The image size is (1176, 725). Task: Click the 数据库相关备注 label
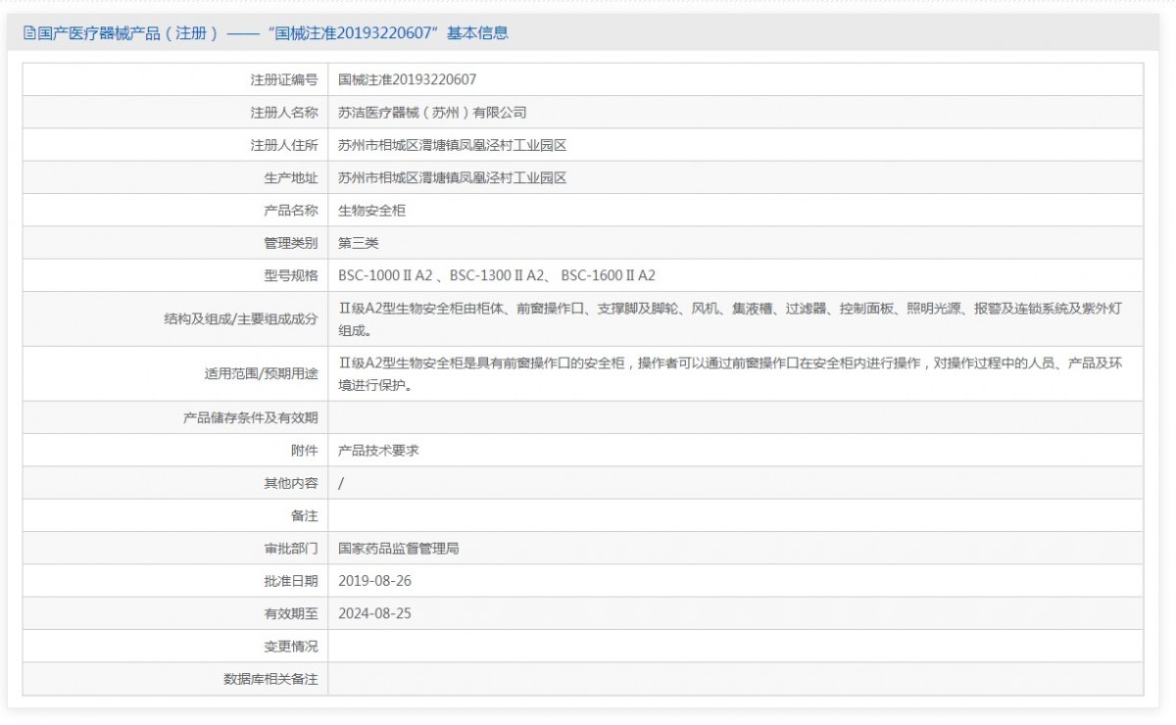click(271, 678)
